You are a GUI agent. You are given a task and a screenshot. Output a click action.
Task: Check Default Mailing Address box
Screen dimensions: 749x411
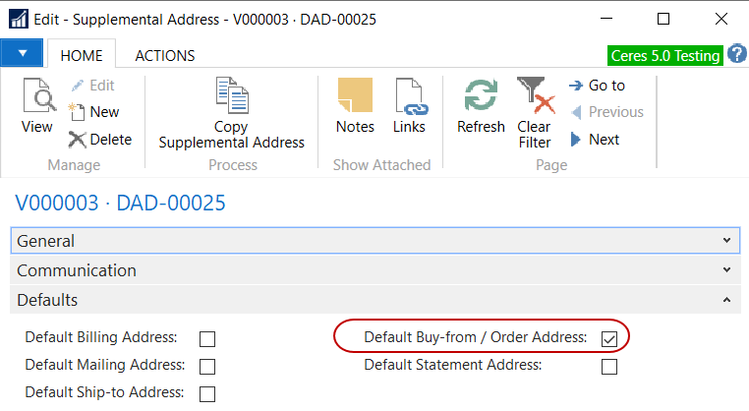tap(207, 367)
